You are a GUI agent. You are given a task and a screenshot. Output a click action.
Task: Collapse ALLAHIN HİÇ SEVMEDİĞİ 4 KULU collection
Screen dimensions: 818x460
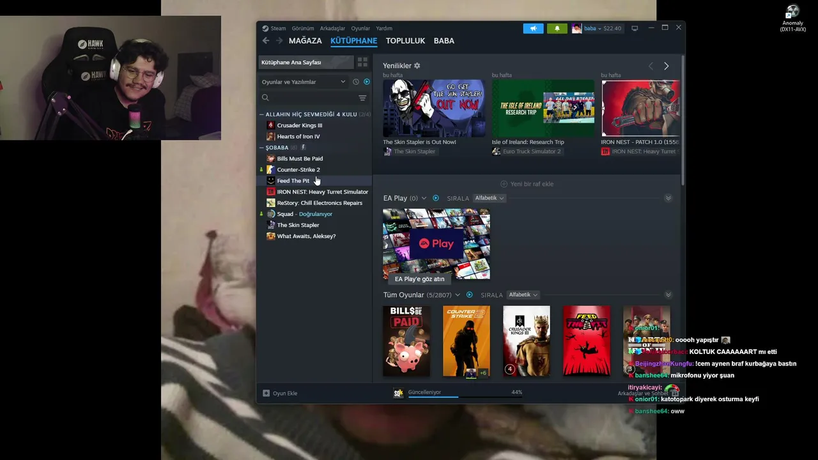[x=261, y=114]
